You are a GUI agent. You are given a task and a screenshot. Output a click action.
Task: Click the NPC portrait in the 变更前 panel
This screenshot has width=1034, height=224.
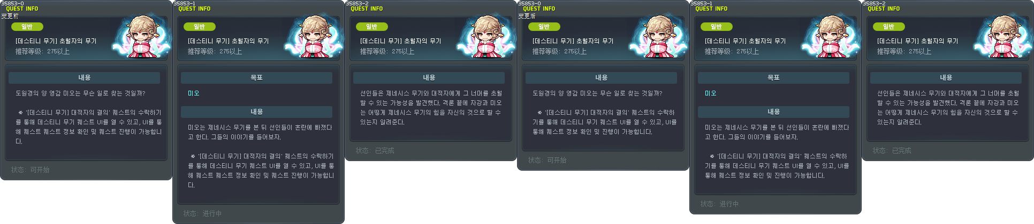click(141, 37)
